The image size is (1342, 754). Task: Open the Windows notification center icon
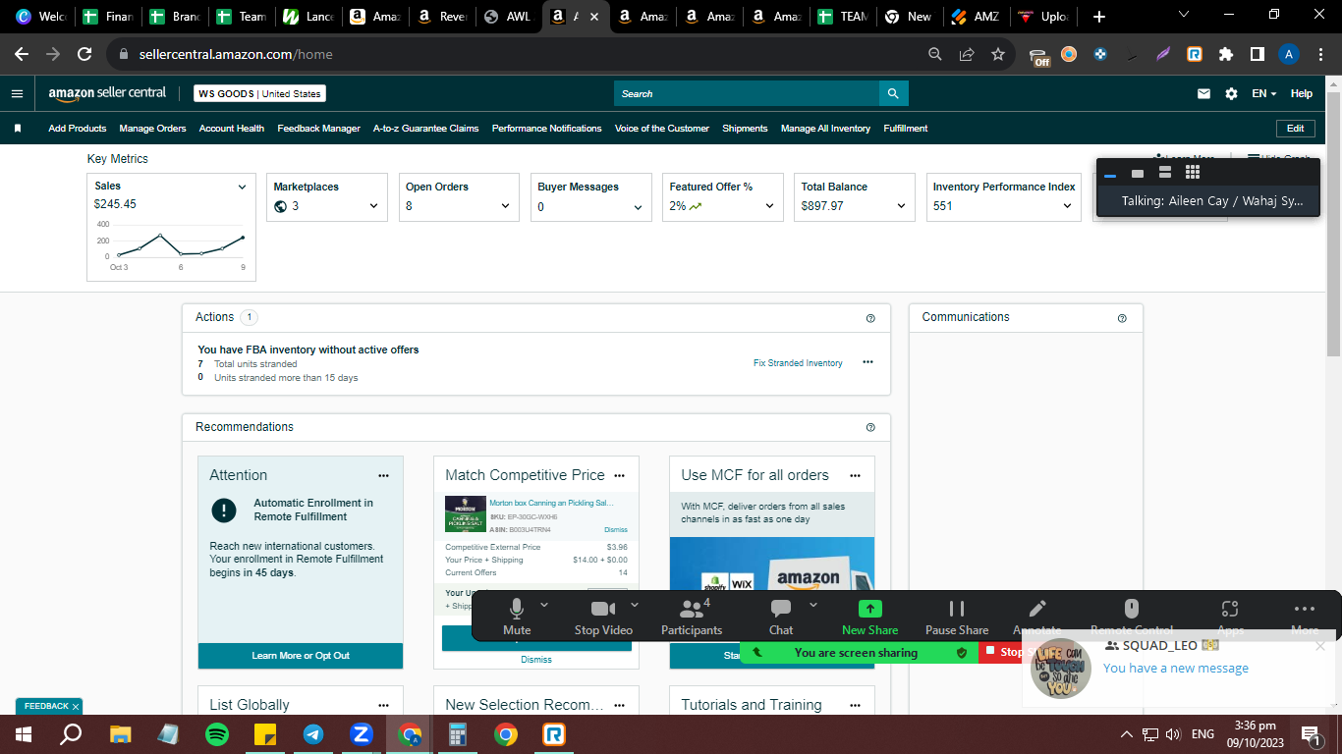pos(1310,733)
